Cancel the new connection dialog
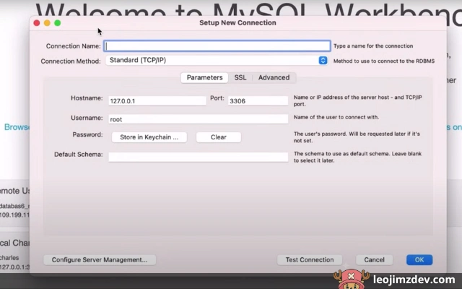Image resolution: width=462 pixels, height=289 pixels. (x=374, y=260)
